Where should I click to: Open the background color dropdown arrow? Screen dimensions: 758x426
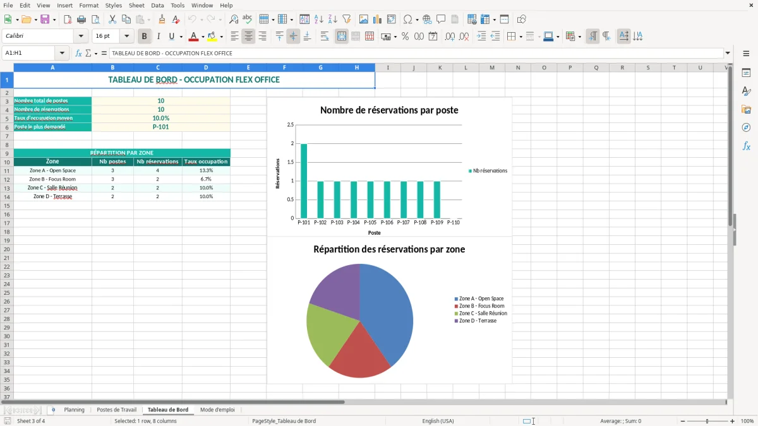pos(221,37)
